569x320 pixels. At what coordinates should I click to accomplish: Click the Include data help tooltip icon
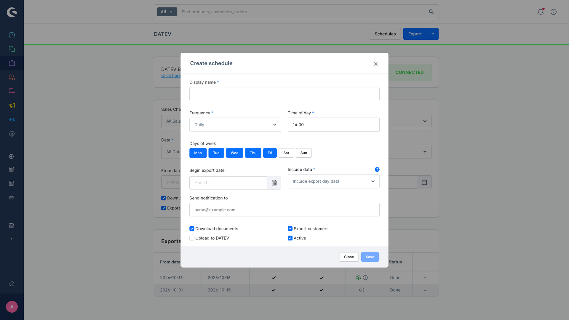point(377,169)
